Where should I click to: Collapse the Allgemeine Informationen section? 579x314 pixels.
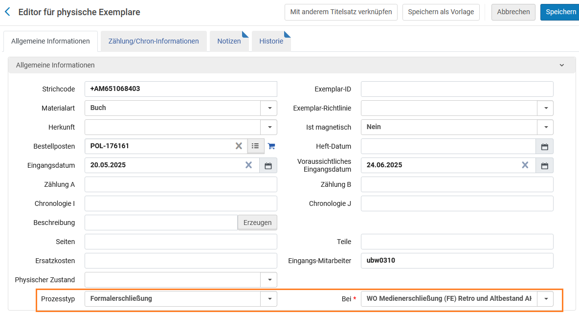(x=562, y=65)
